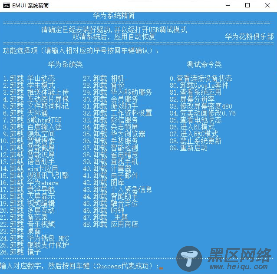Click line '40.卸载 计算器'
277x274 pixels.
[x=107, y=169]
